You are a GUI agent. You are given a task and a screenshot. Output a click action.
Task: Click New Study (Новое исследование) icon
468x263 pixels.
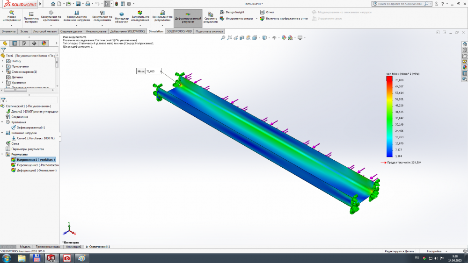12,13
